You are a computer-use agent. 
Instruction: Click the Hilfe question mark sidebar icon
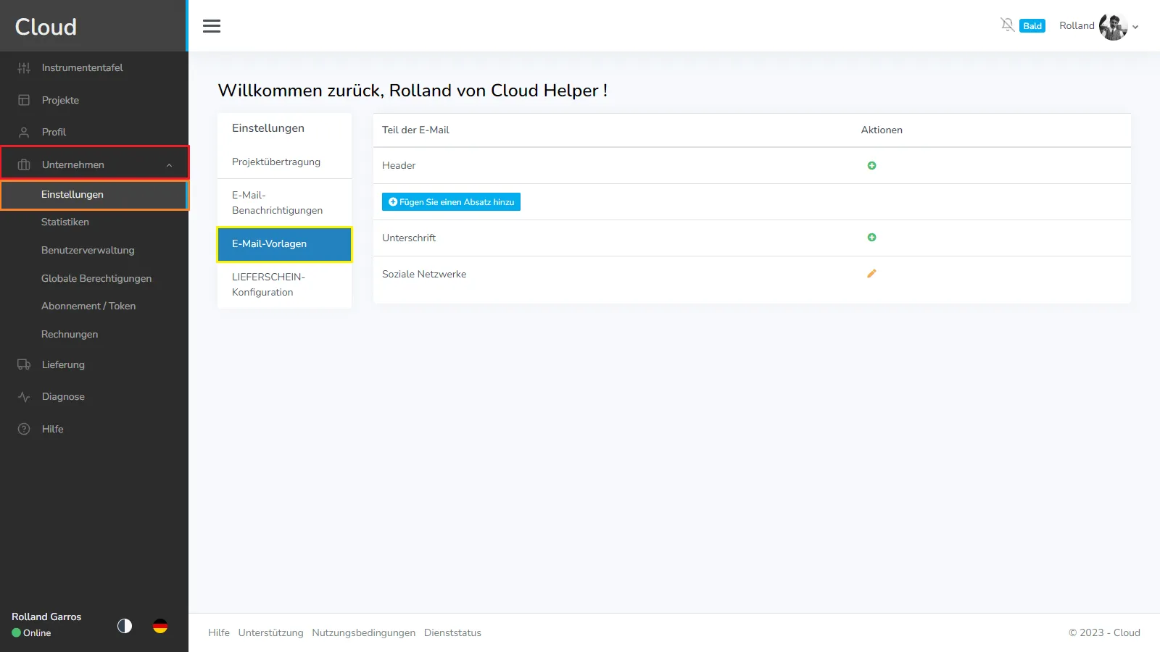(24, 429)
